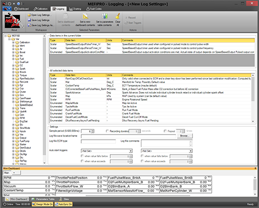This screenshot has width=259, height=208.
Task: Click the Record action in the ribbon
Action: [x=131, y=18]
